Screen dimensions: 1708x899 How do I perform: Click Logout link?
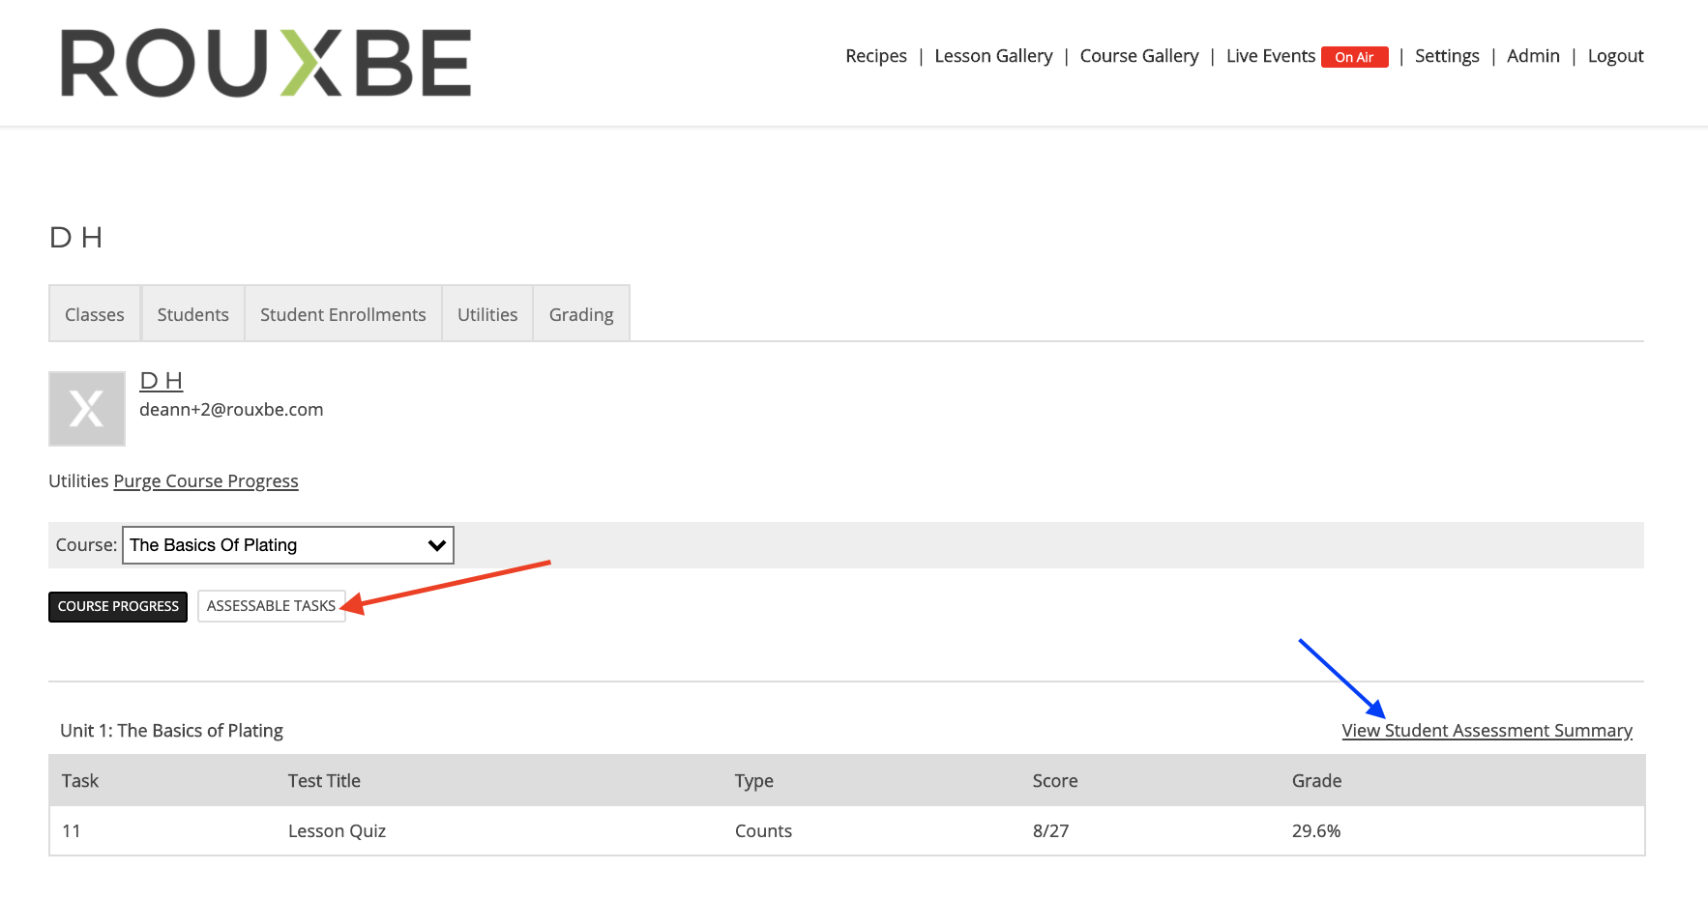pos(1615,56)
